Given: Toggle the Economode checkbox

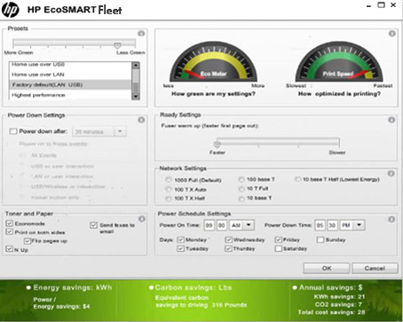Looking at the screenshot, I should coord(9,224).
